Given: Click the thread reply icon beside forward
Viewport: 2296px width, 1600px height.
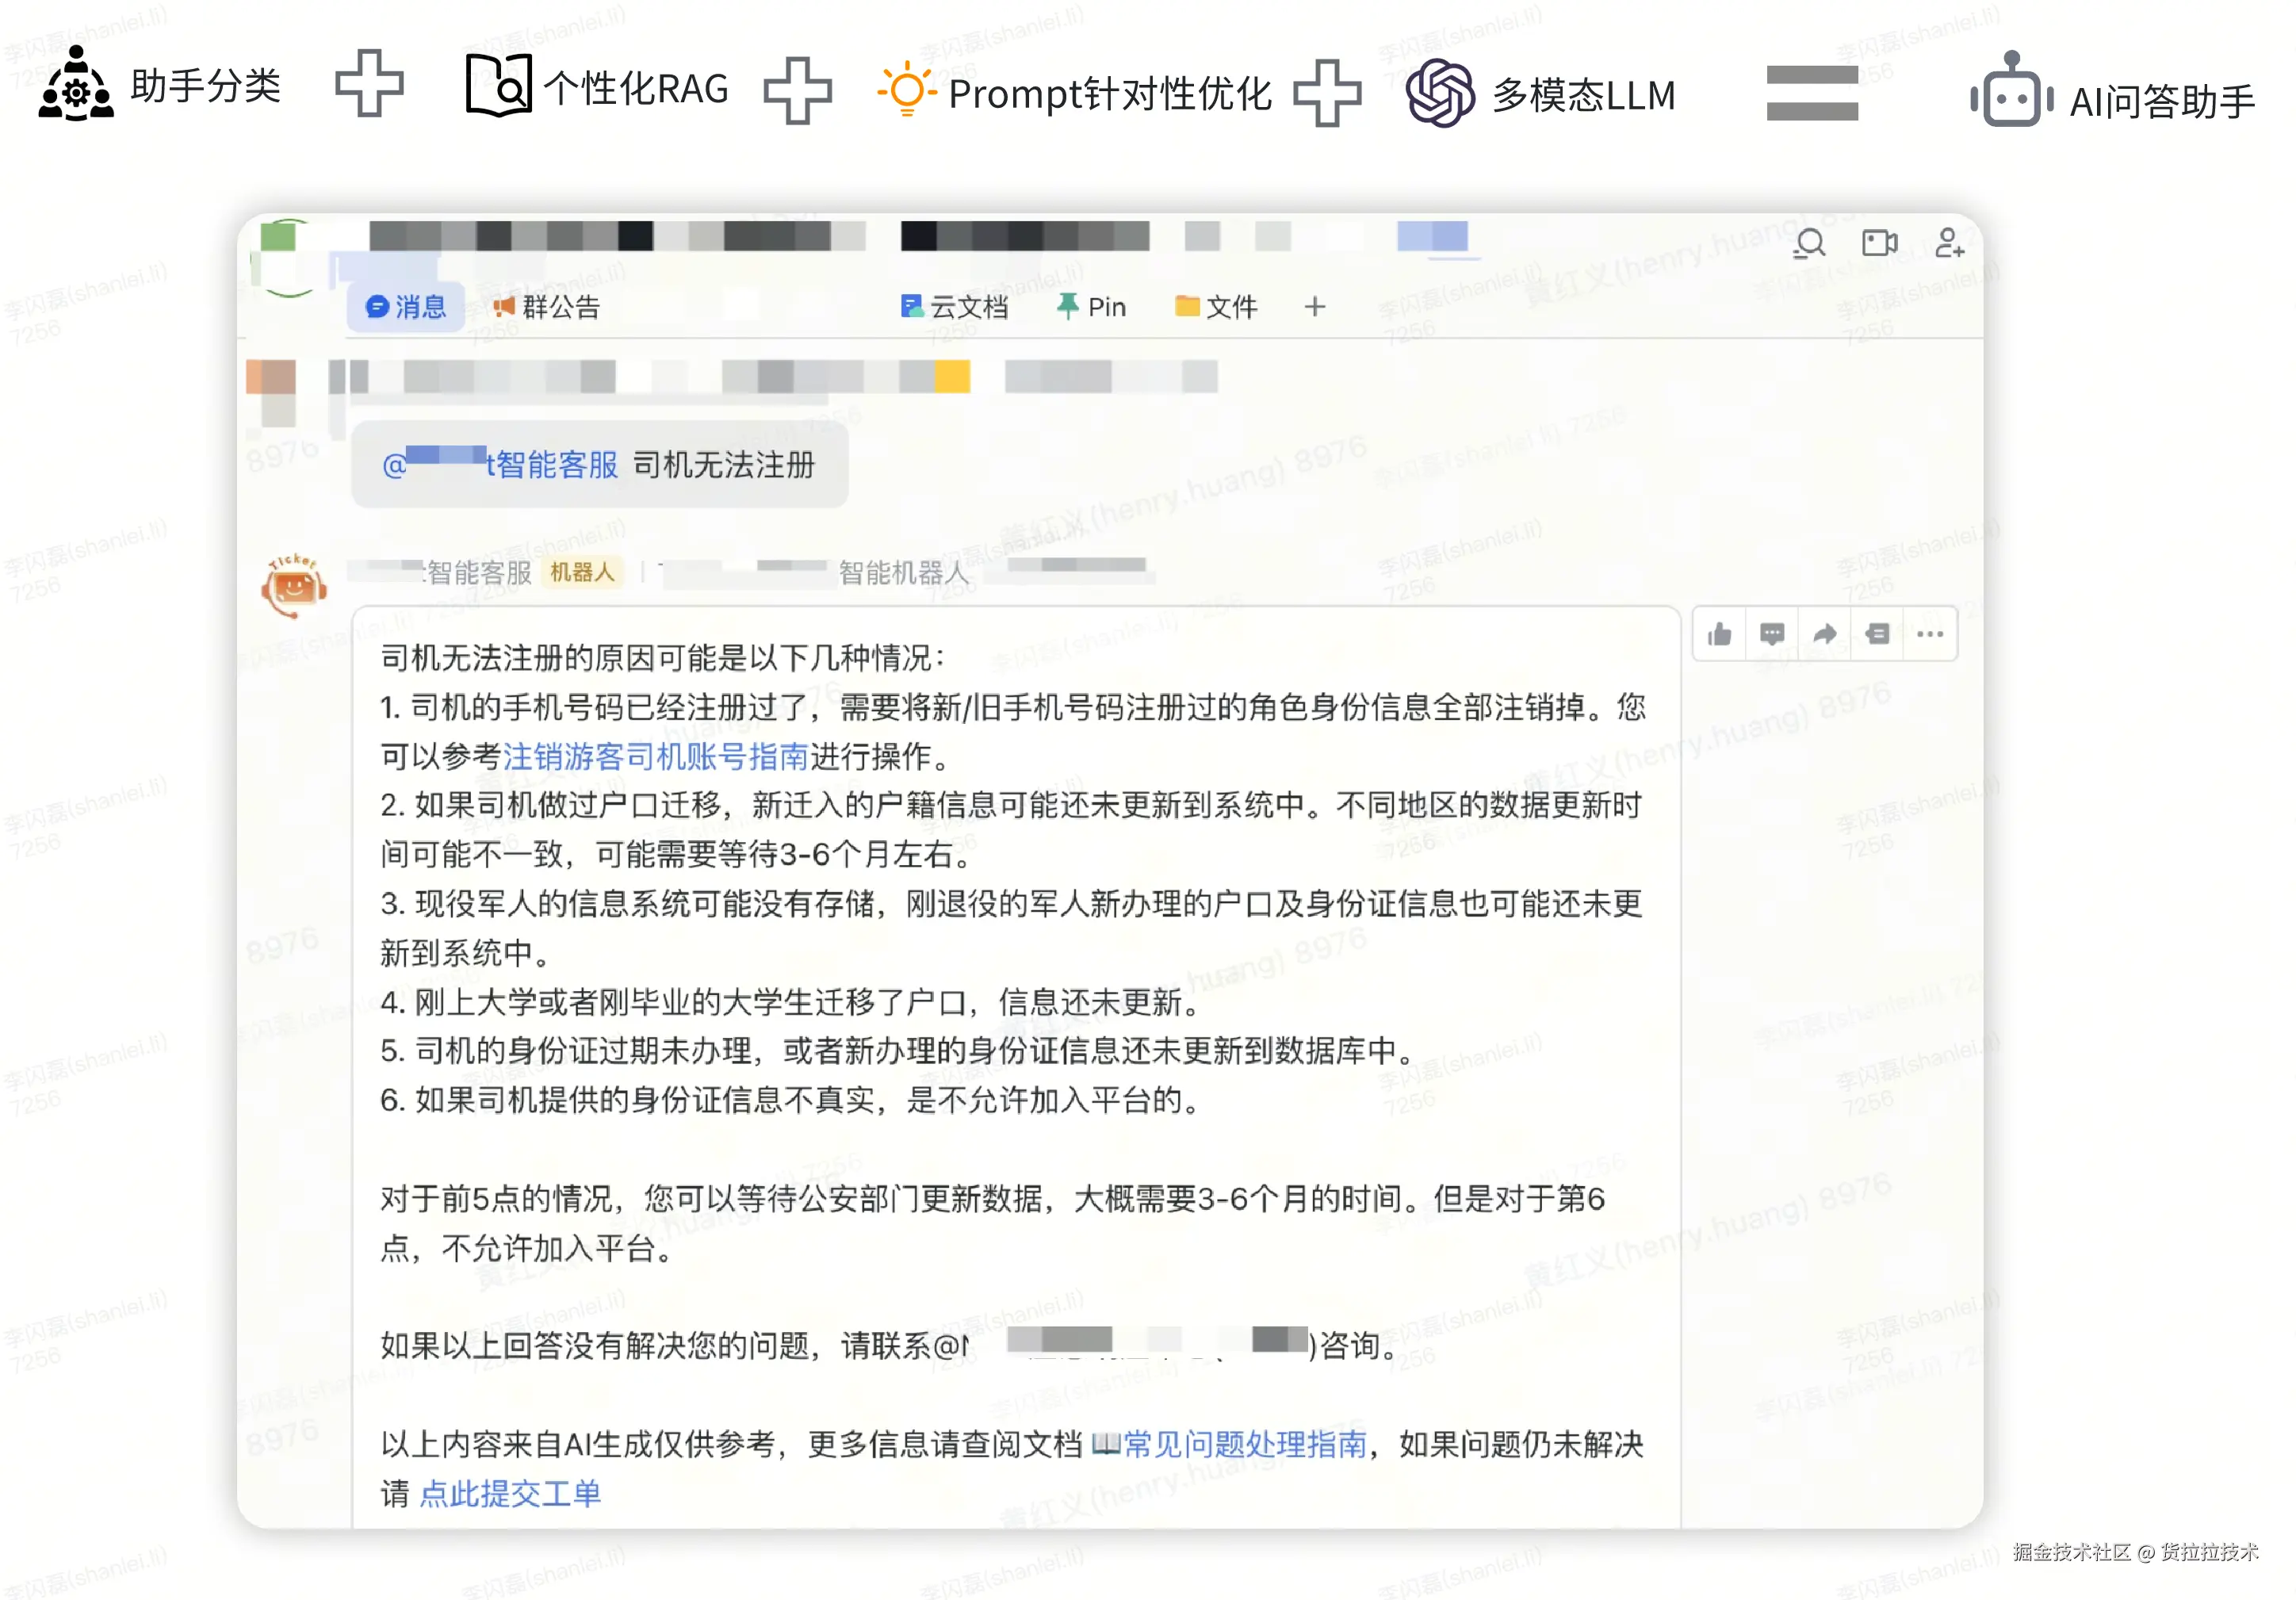Looking at the screenshot, I should pyautogui.click(x=1878, y=634).
